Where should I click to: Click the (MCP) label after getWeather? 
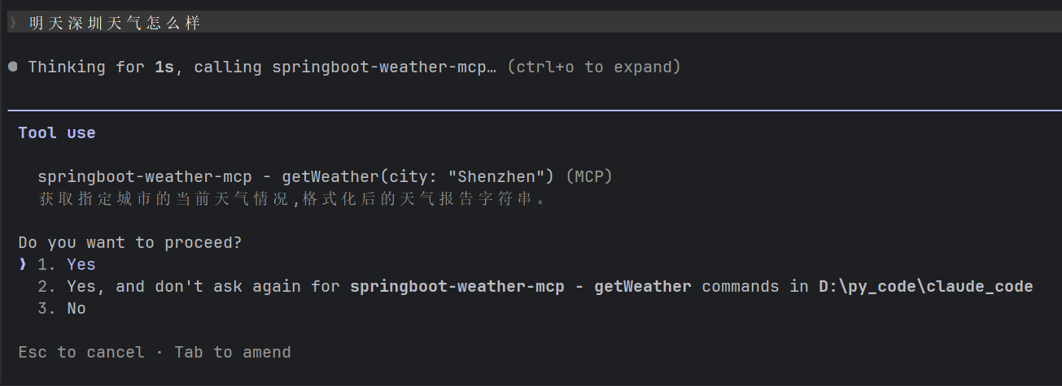click(x=589, y=176)
